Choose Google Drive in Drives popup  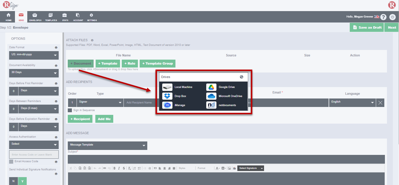point(221,87)
